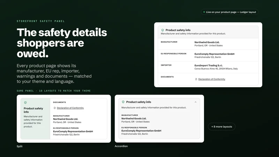Click 'Corso Buenos Aires 45, 20124 Milano, Italy' address
The width and height of the screenshot is (279, 157).
point(216,69)
